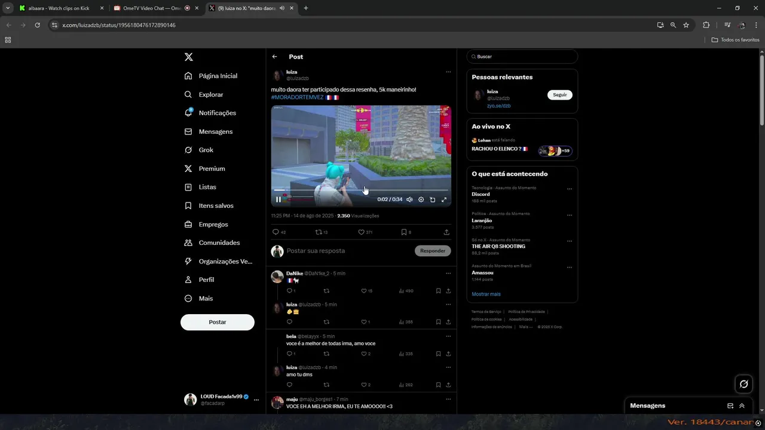Open more options for the Discord trend
The image size is (765, 430).
coord(569,189)
